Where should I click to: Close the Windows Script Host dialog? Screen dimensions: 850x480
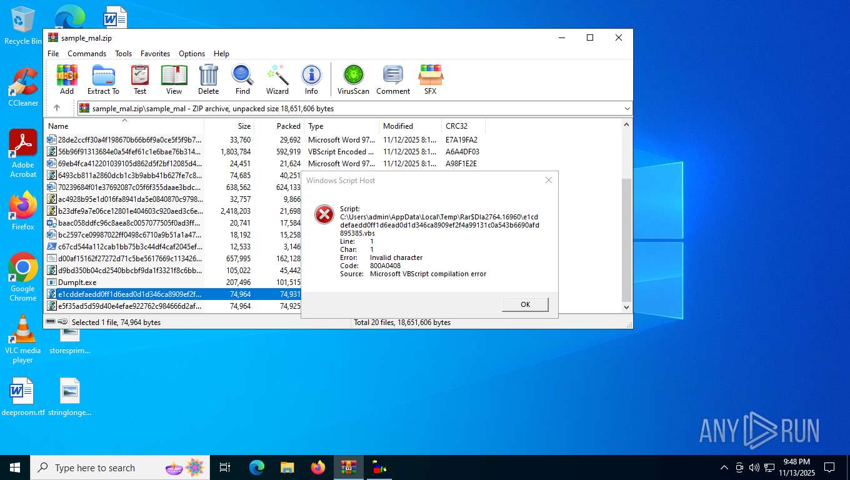point(548,180)
